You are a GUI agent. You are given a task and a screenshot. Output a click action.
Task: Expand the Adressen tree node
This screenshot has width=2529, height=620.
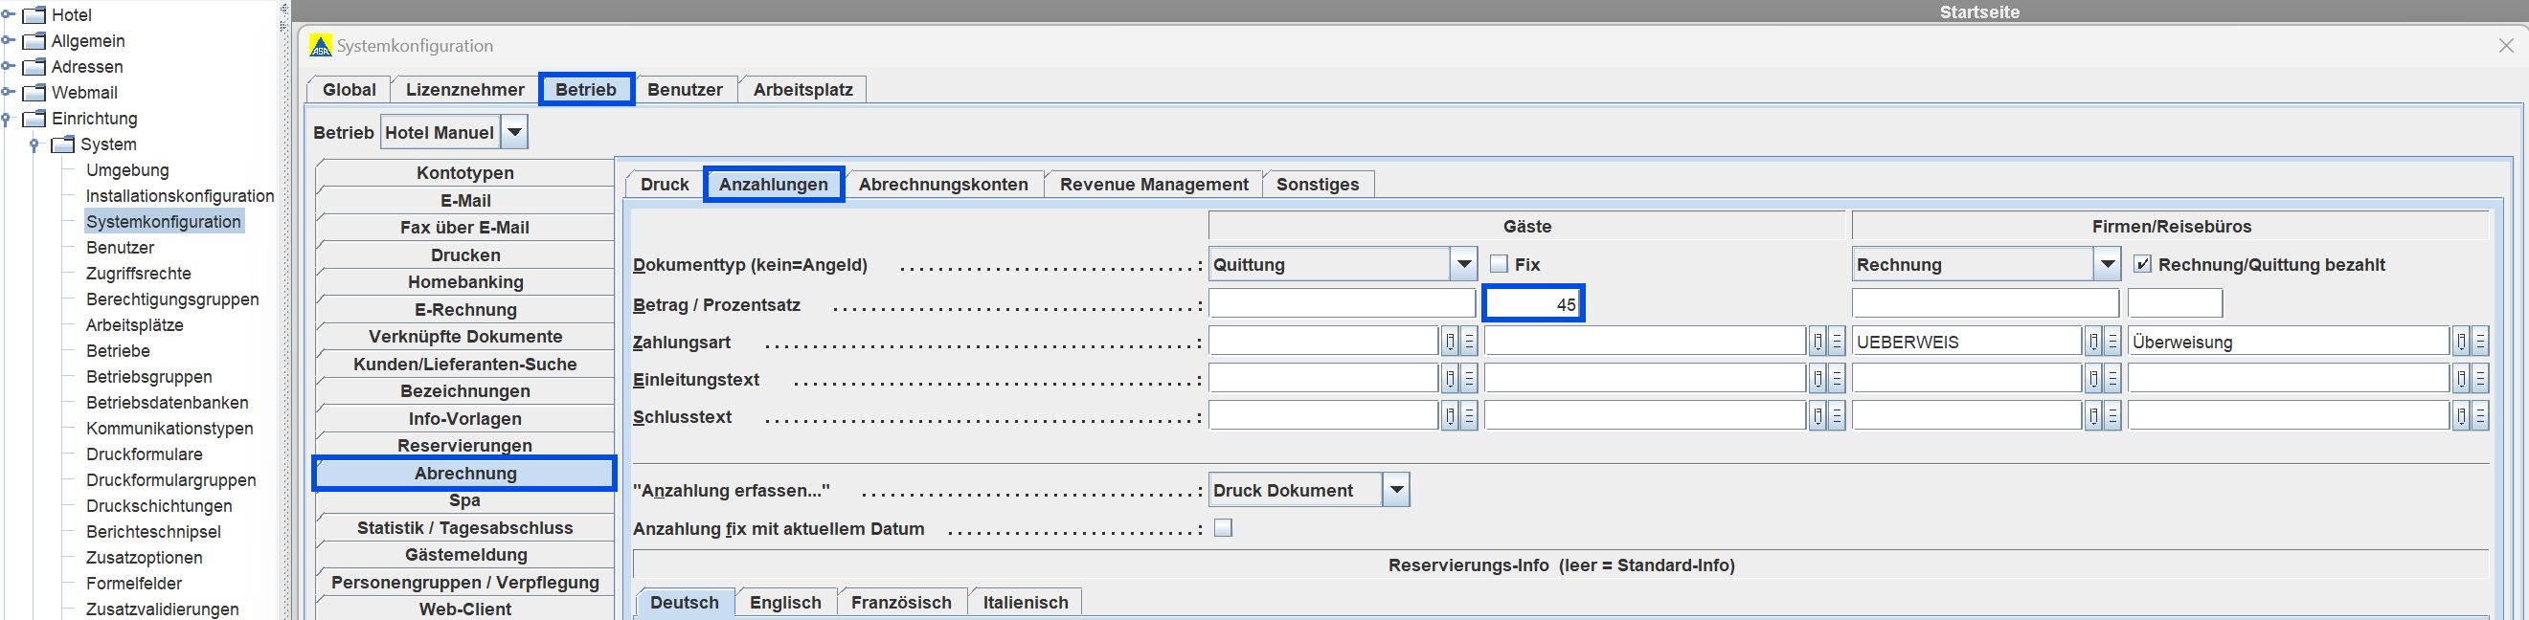[8, 67]
